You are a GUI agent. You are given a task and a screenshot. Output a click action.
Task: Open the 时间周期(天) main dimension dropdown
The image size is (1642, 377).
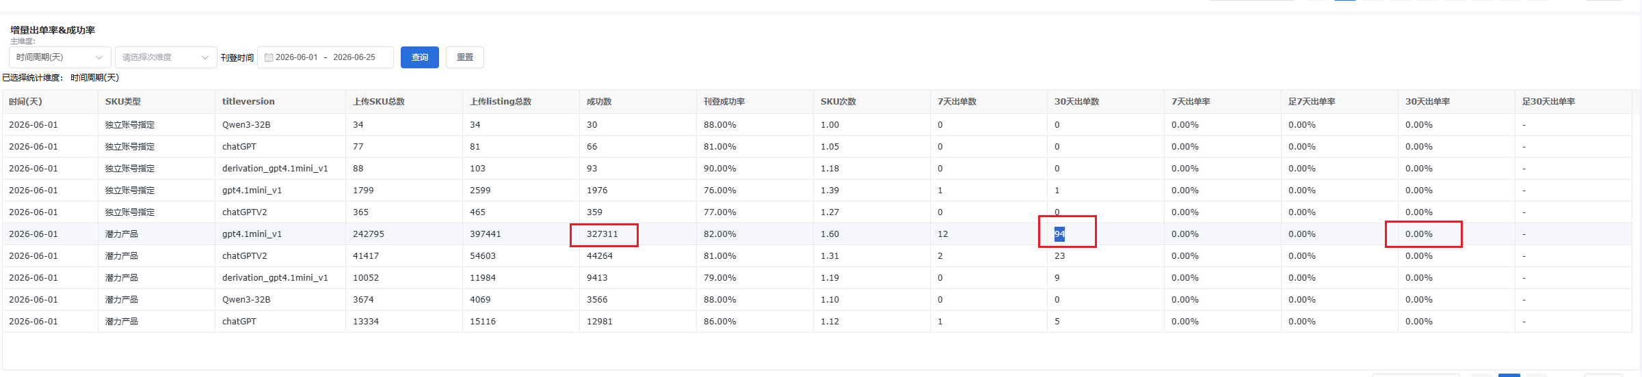pyautogui.click(x=59, y=57)
